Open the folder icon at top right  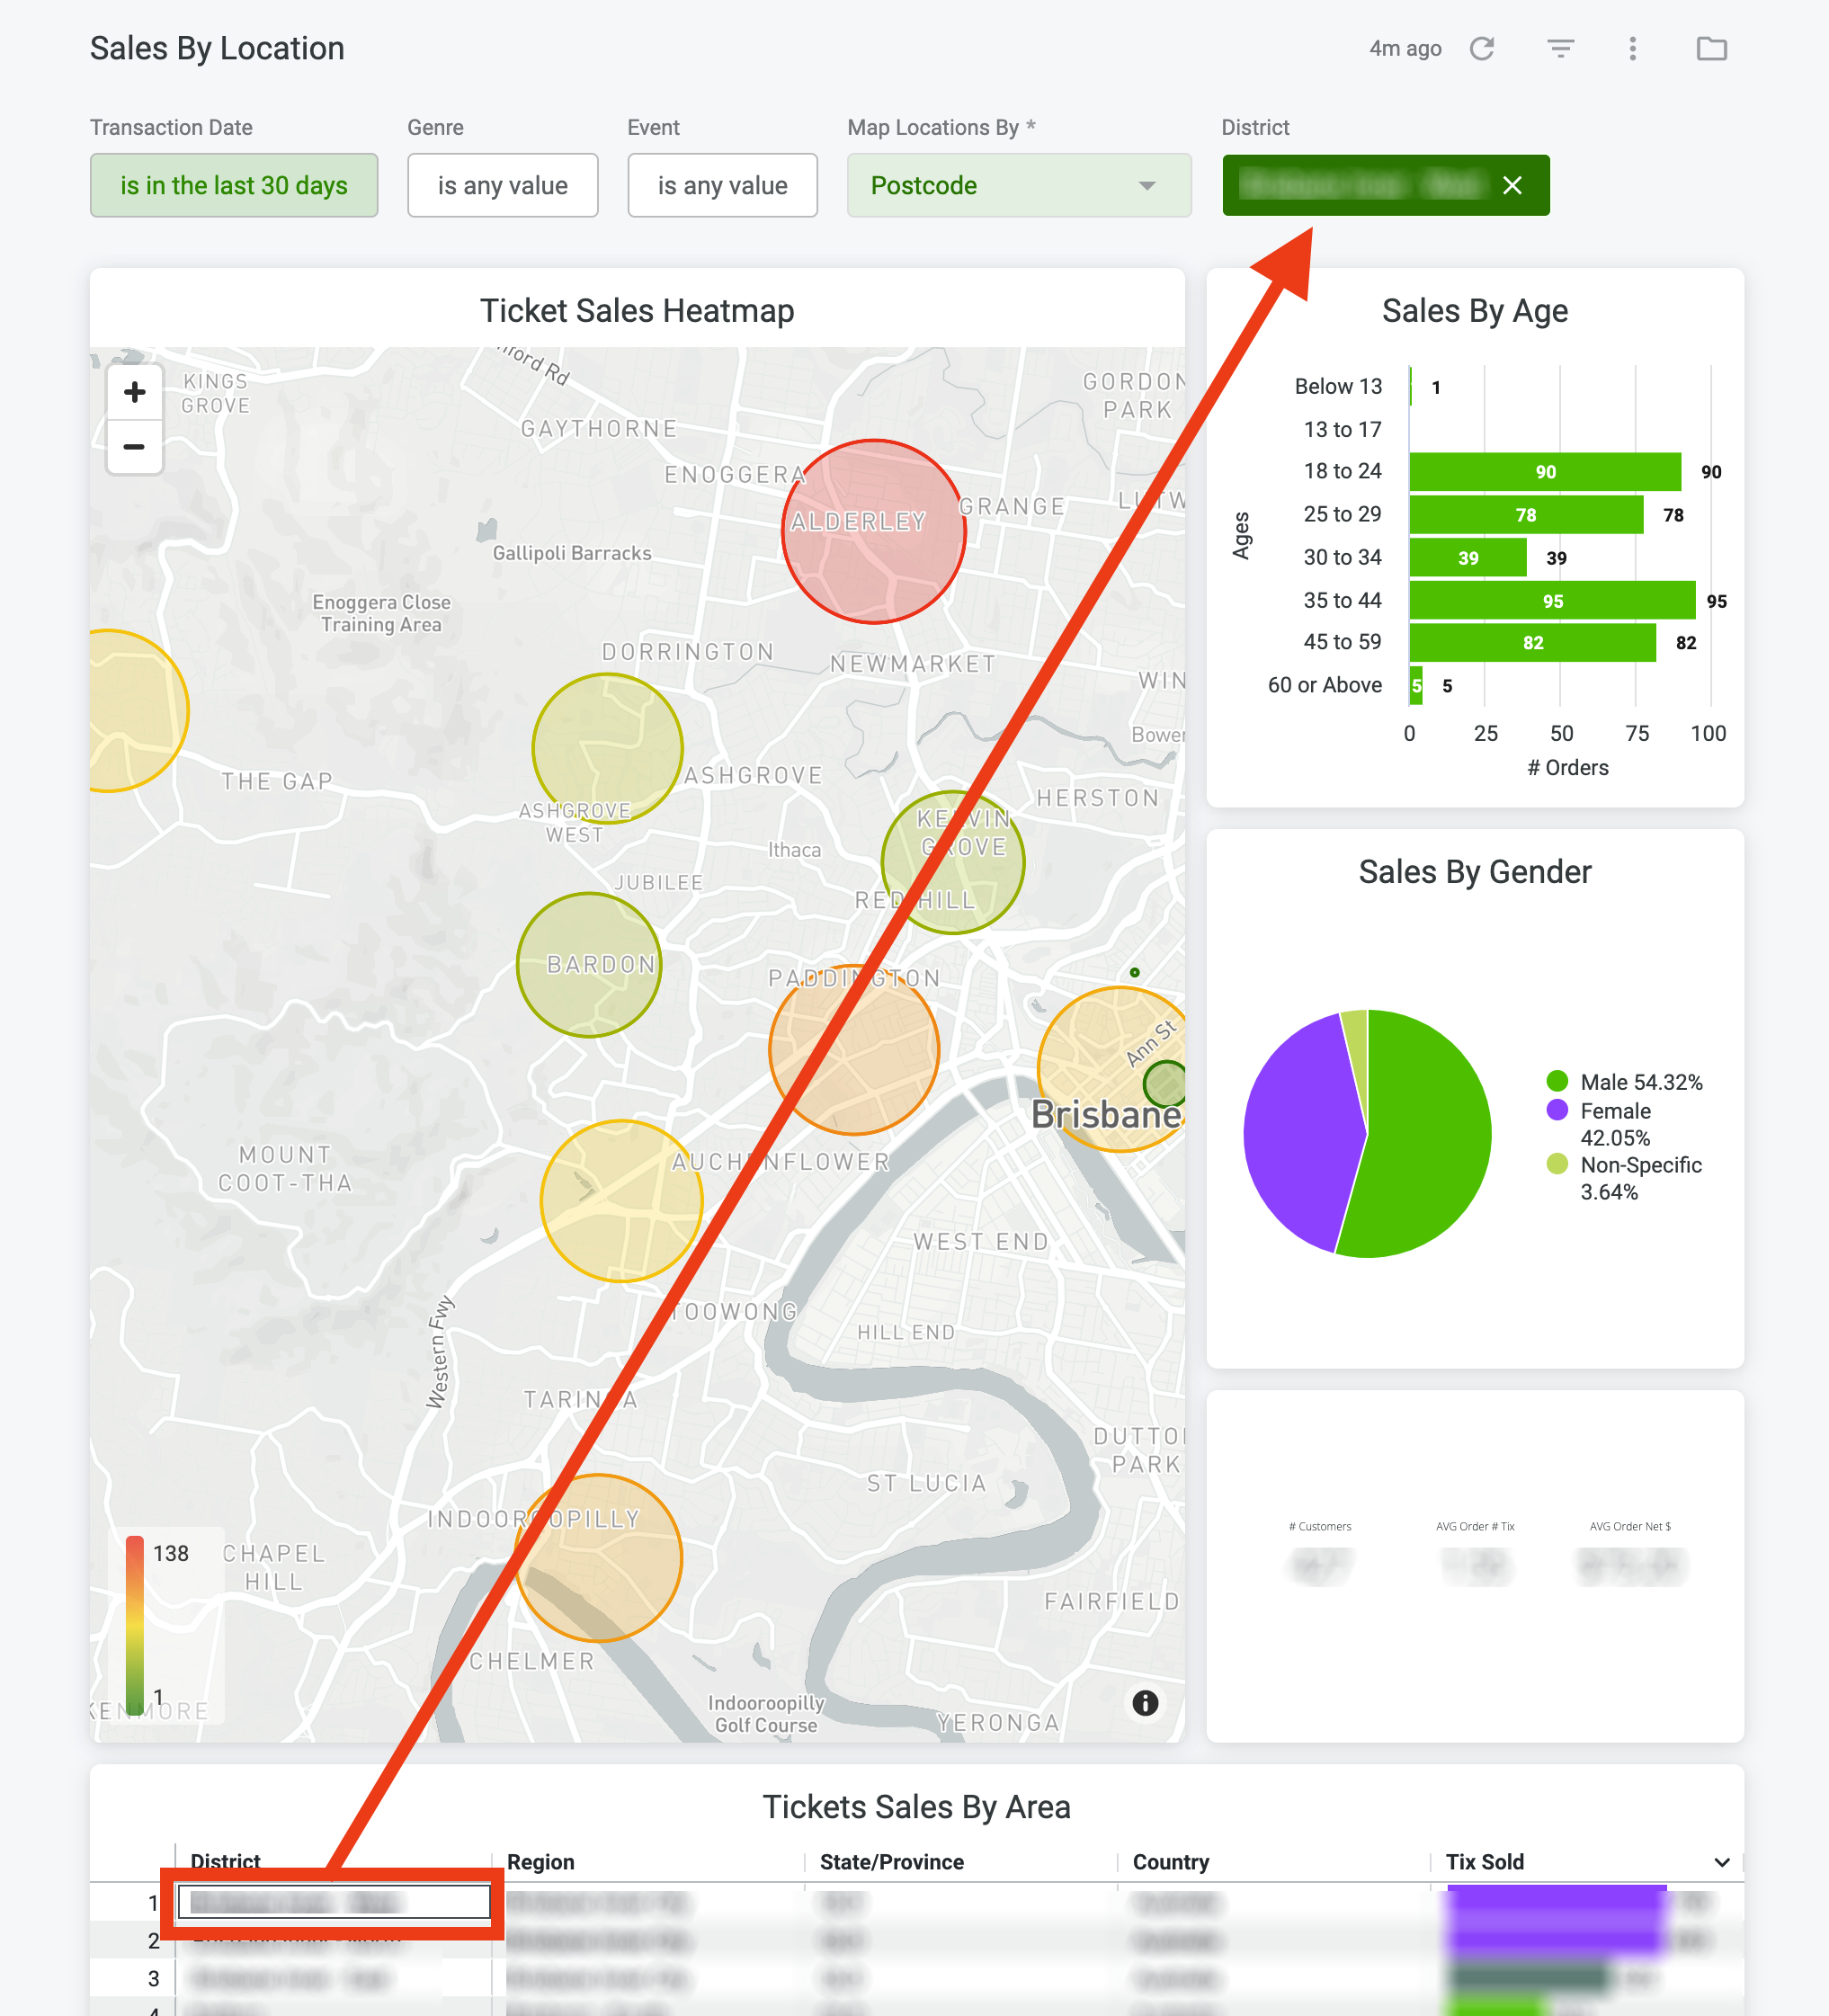click(x=1711, y=48)
